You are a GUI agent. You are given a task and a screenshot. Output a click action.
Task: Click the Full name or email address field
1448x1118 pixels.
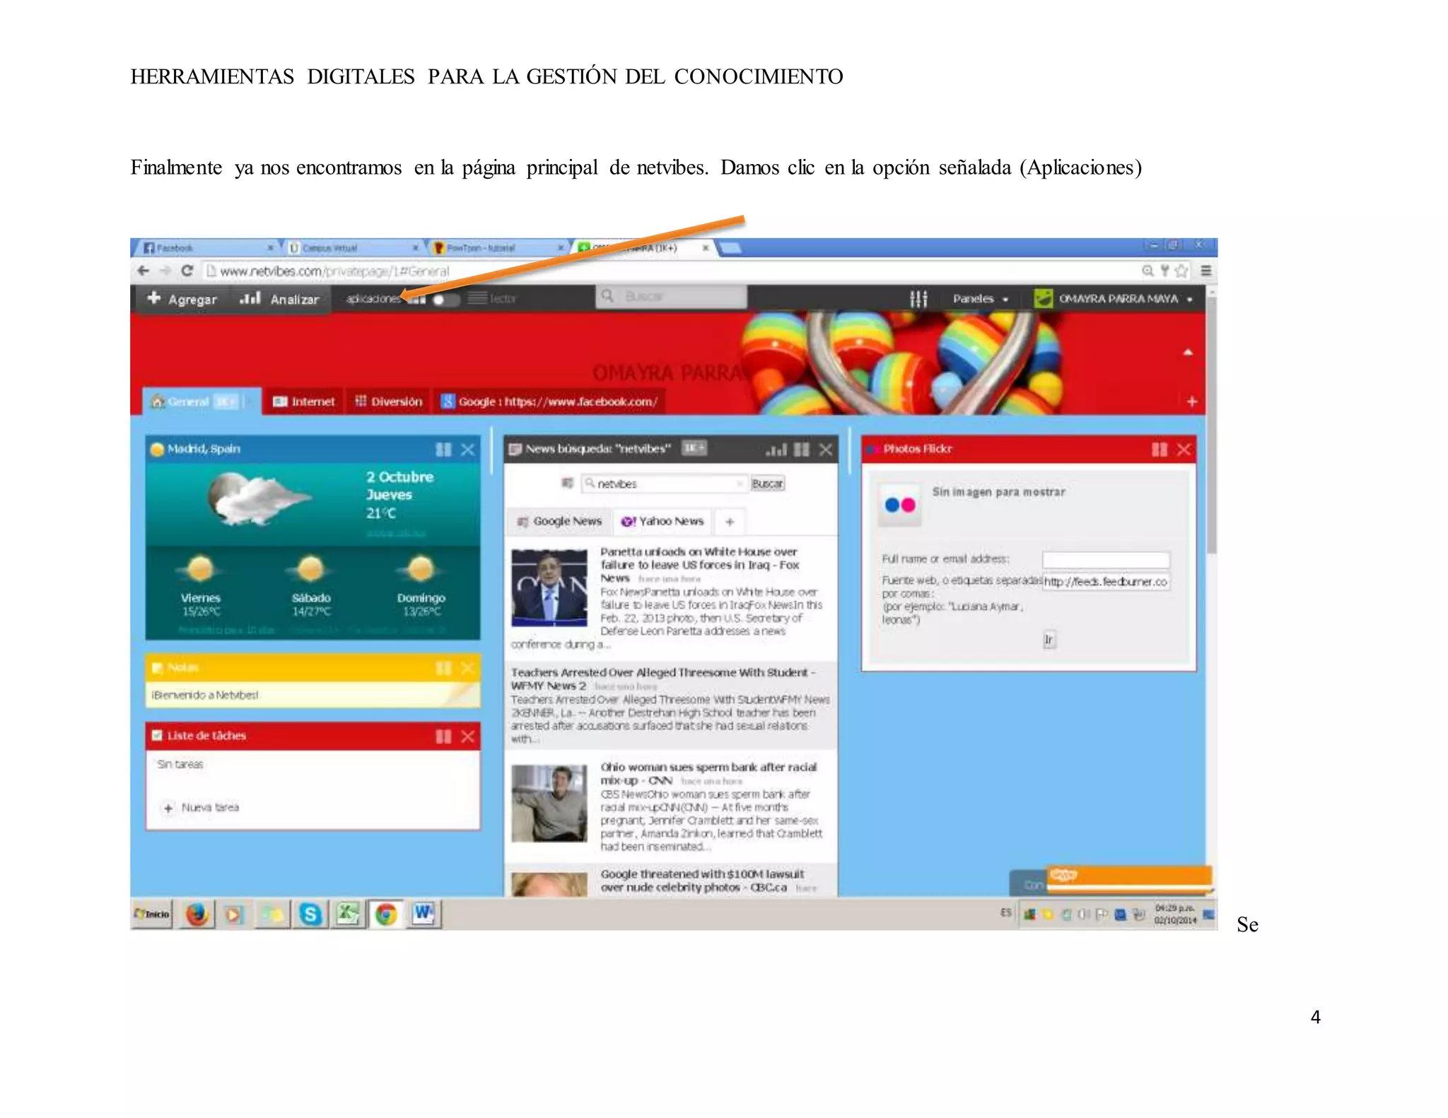tap(1106, 560)
